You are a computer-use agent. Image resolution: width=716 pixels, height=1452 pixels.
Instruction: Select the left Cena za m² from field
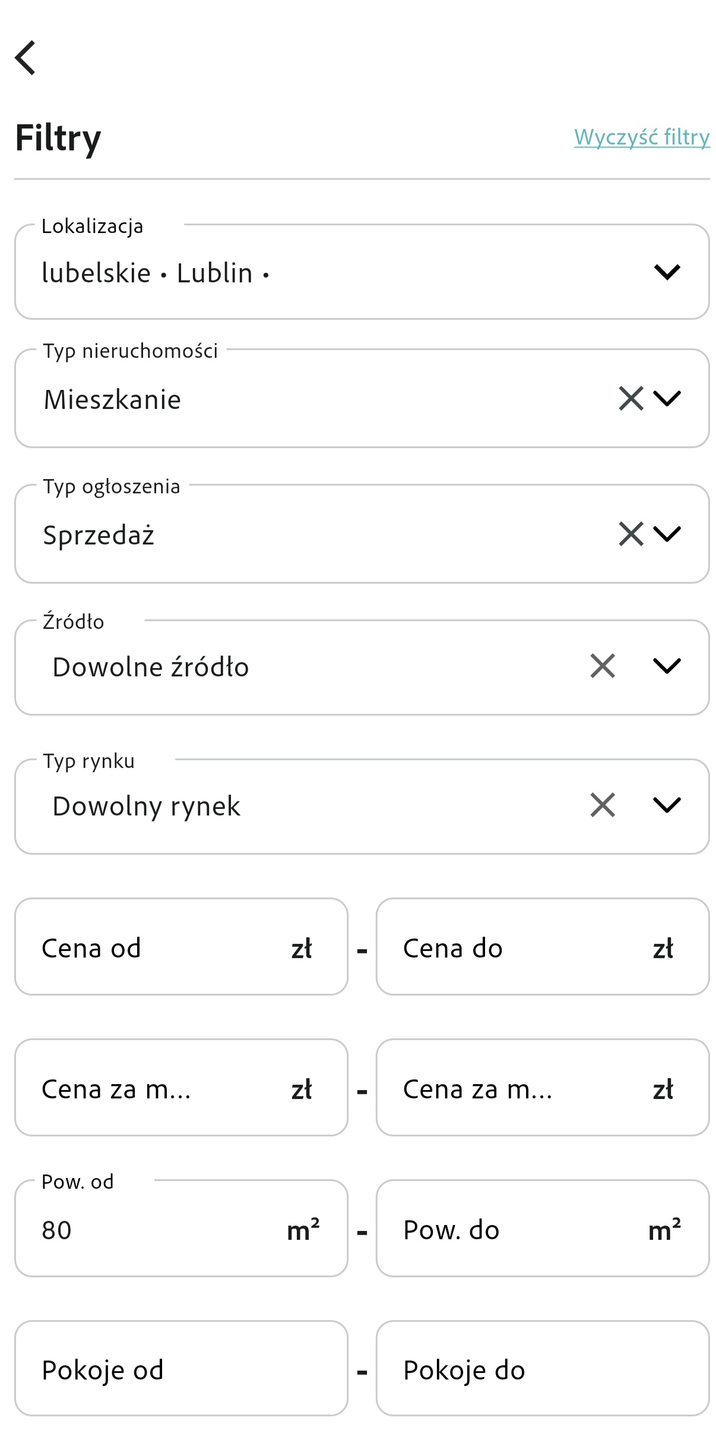[181, 1087]
